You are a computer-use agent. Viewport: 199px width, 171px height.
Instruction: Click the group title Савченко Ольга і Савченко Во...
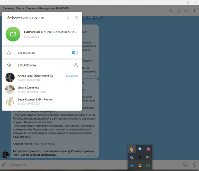point(51,32)
